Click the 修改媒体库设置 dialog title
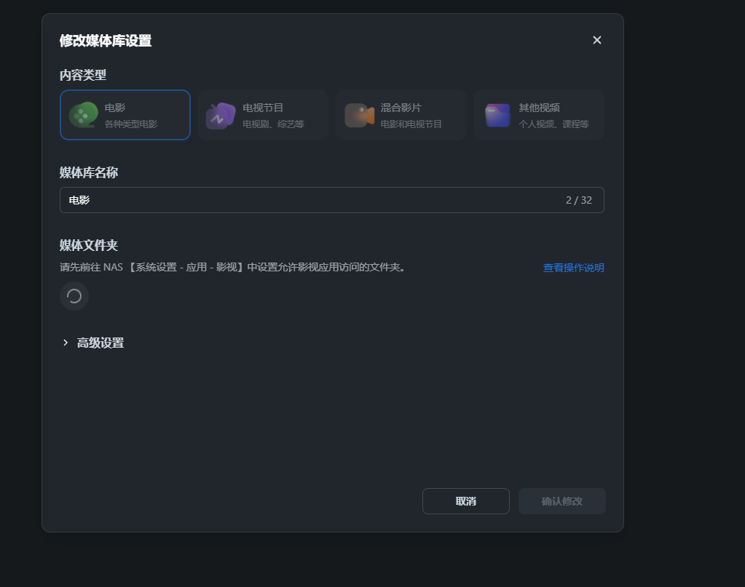This screenshot has width=745, height=587. coord(106,41)
